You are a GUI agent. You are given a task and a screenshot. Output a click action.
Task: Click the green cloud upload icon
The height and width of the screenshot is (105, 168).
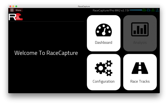click(x=144, y=10)
